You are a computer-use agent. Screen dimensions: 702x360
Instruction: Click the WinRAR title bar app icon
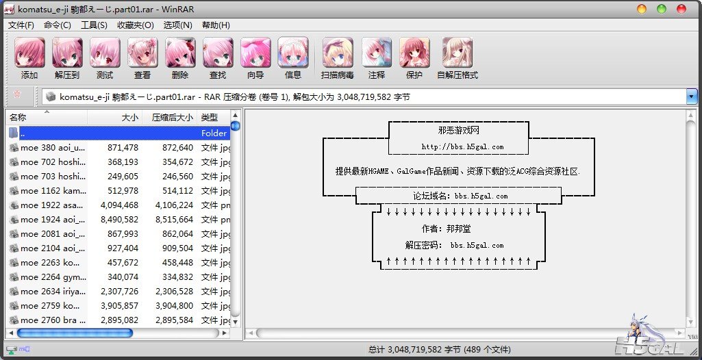tap(9, 9)
